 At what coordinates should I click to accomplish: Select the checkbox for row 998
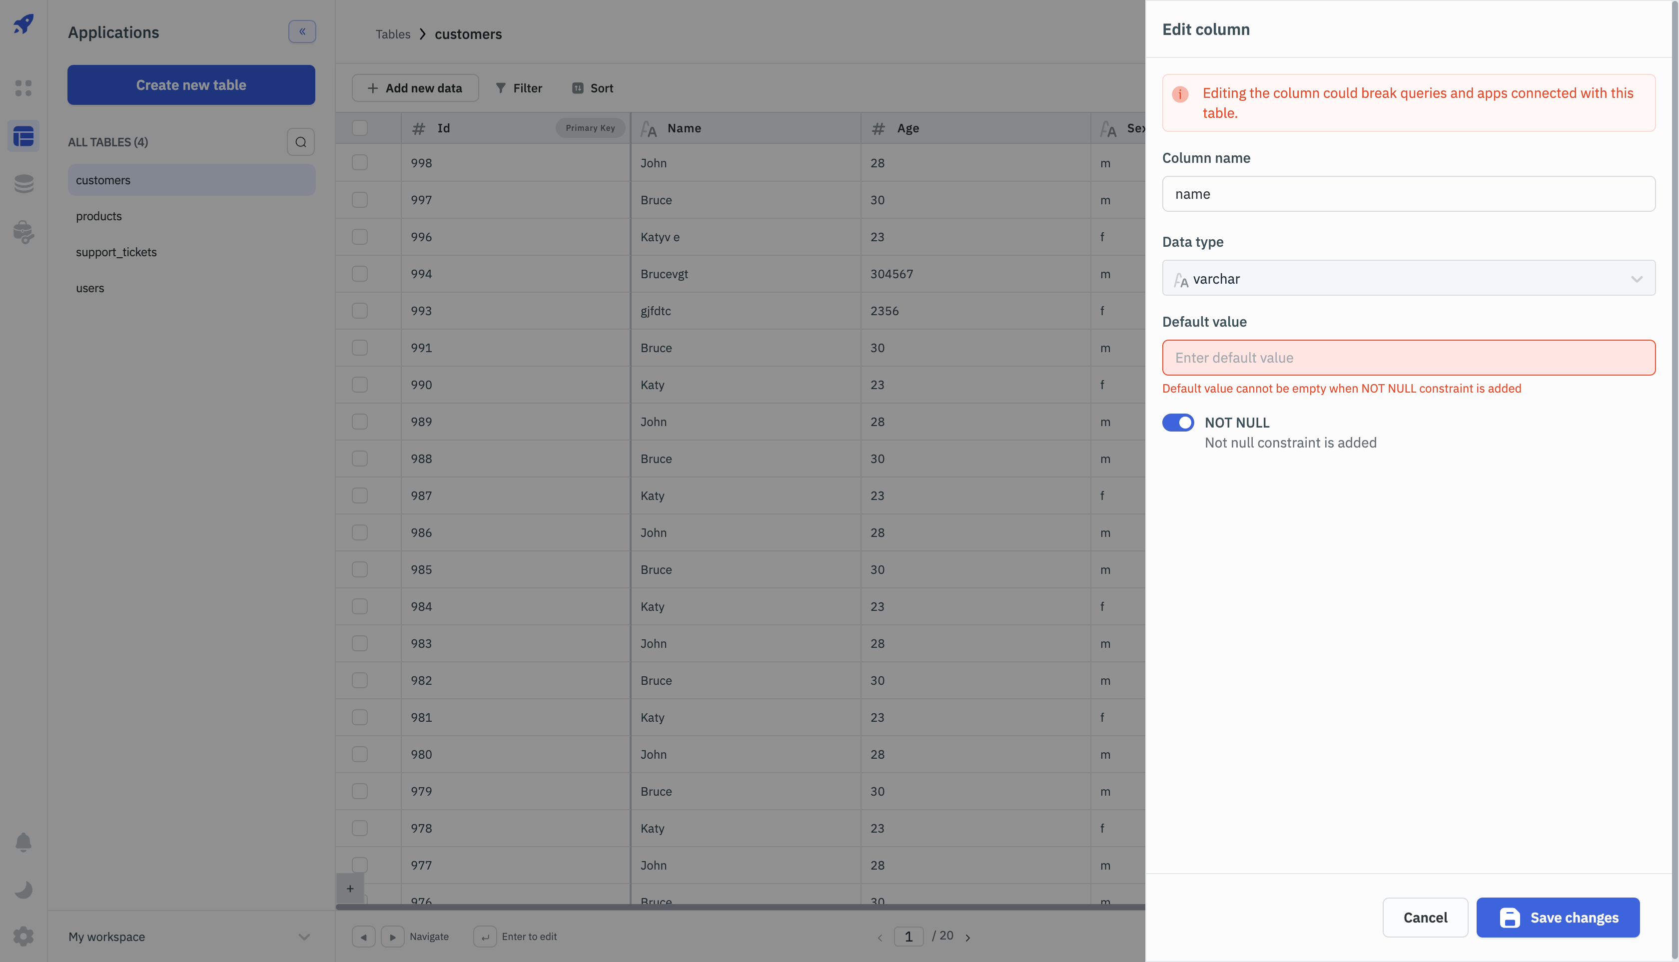click(360, 162)
